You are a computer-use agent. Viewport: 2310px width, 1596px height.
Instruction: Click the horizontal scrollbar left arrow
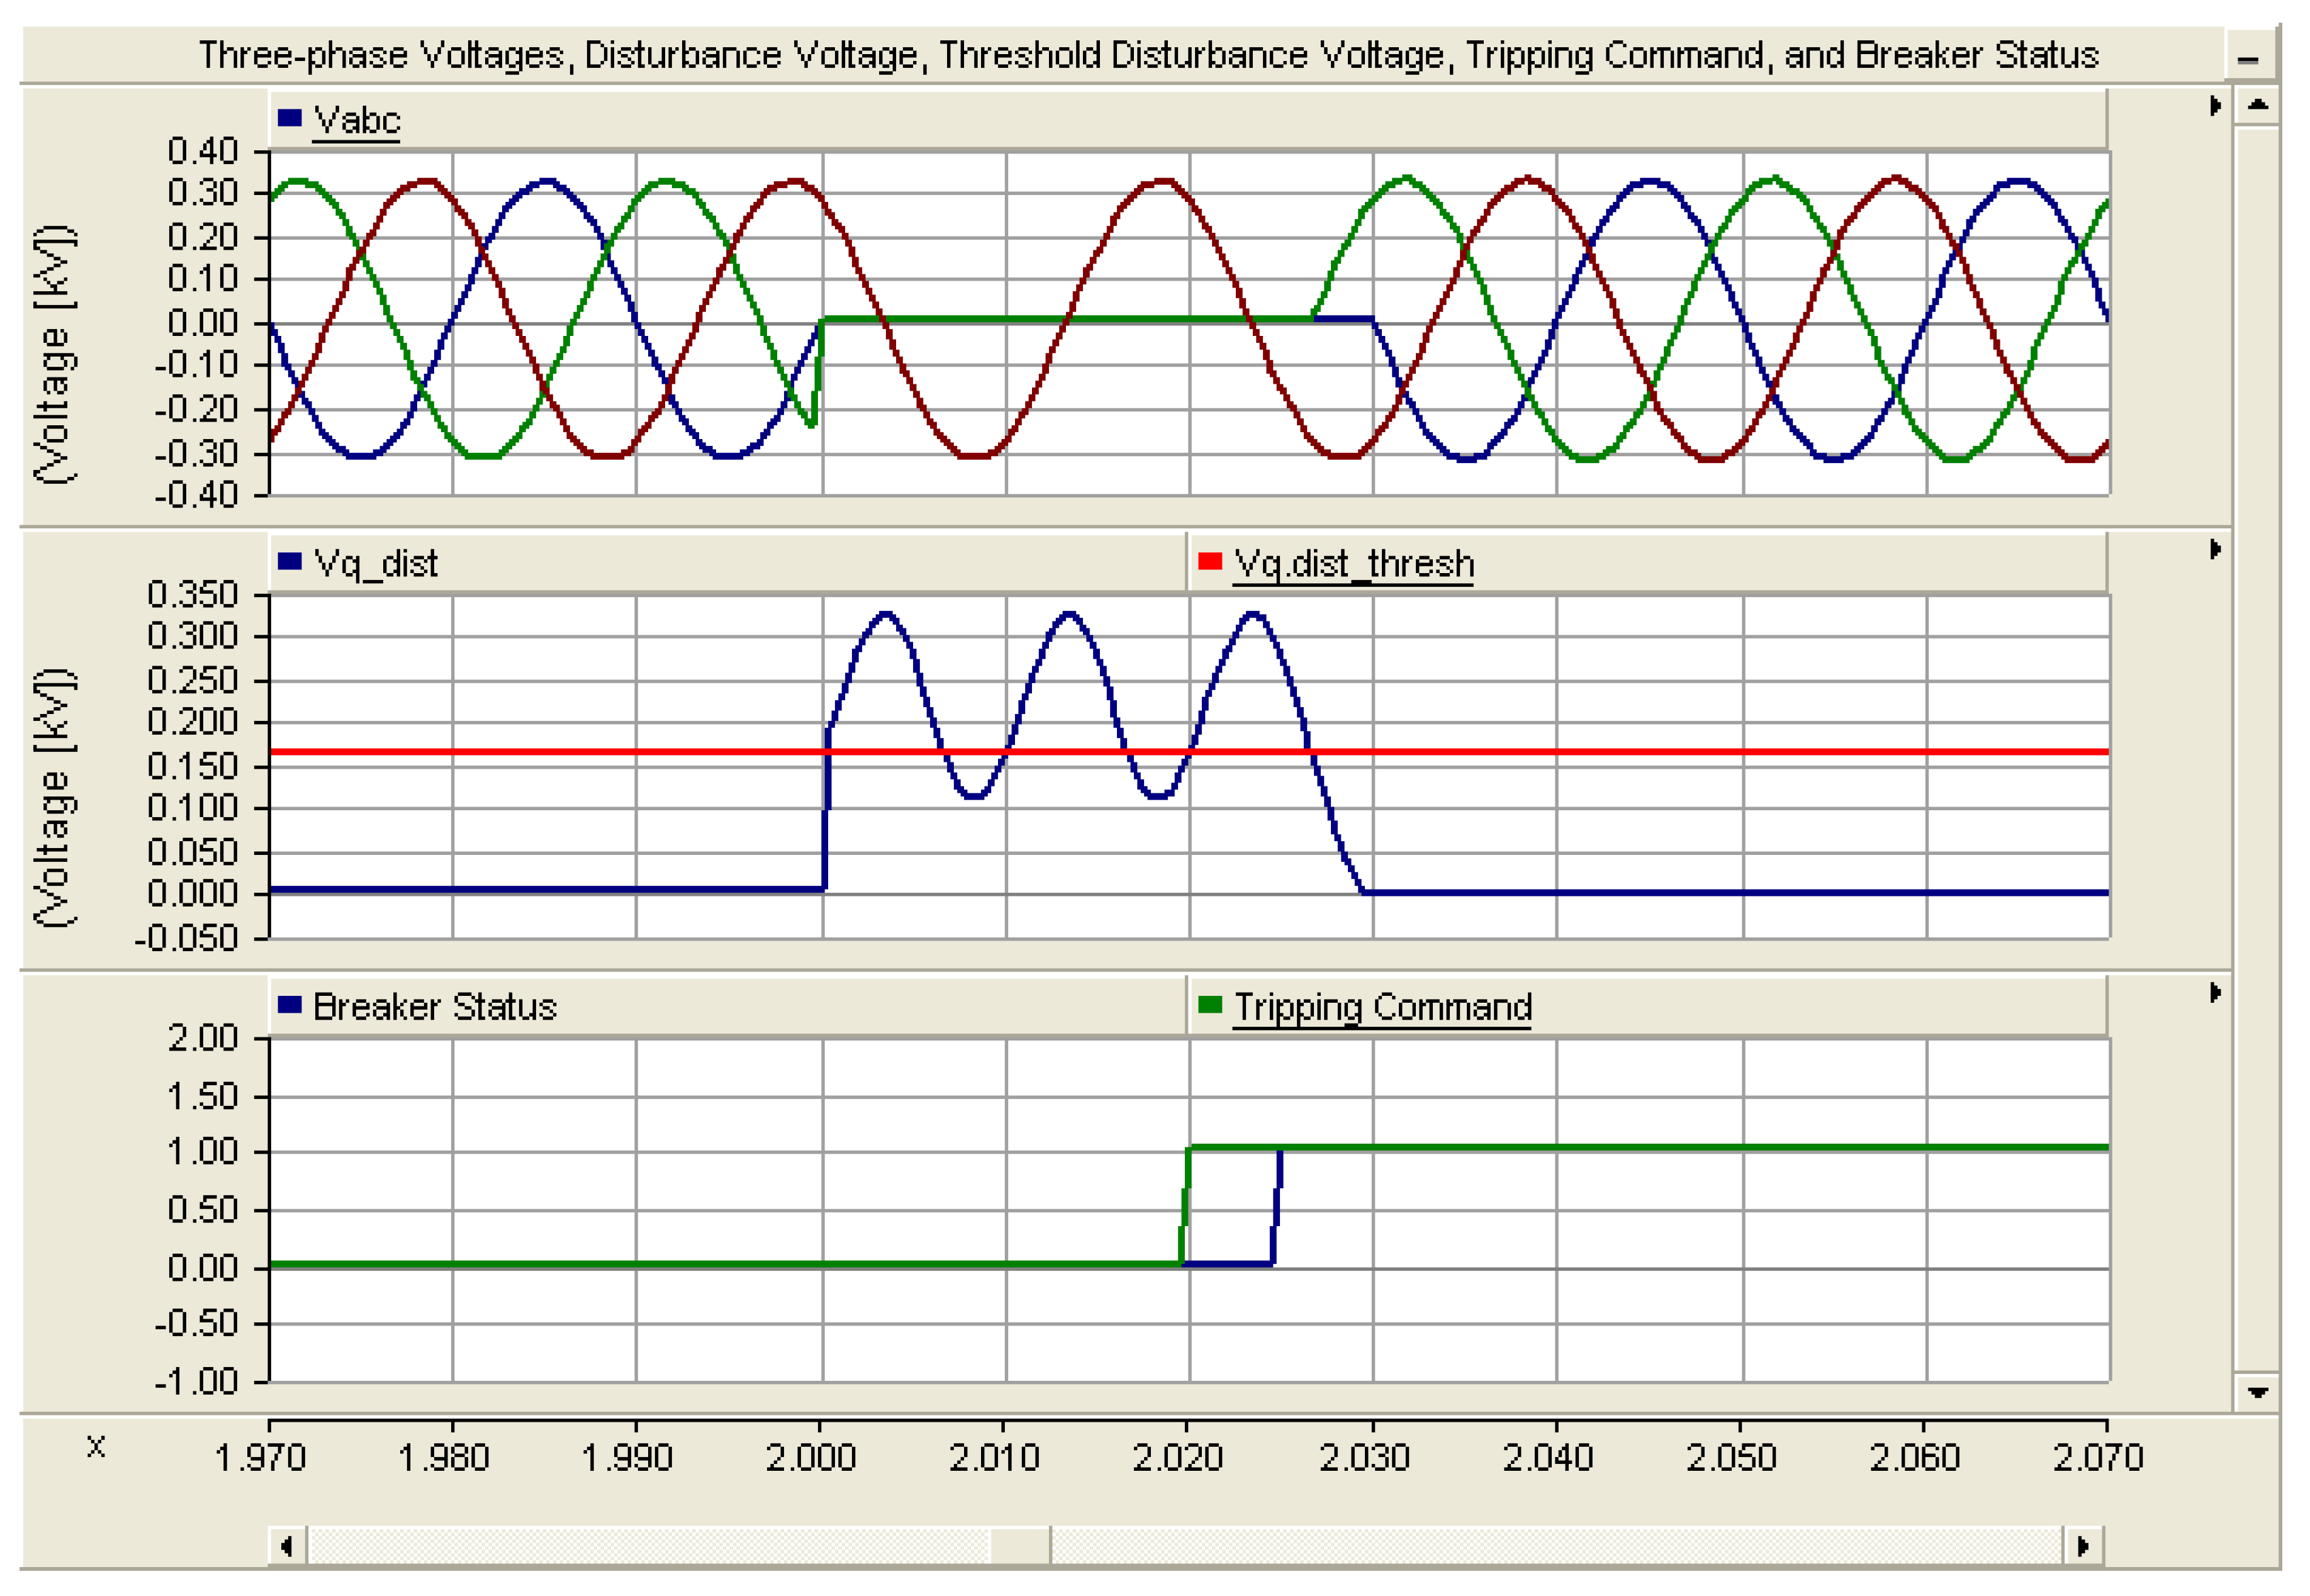pyautogui.click(x=287, y=1546)
